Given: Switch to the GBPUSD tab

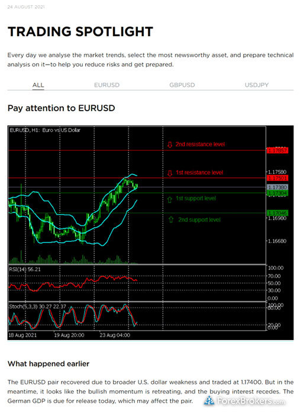Looking at the screenshot, I should coord(182,85).
